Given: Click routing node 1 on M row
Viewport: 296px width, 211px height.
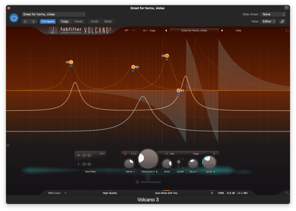Looking at the screenshot, I should pos(84,156).
